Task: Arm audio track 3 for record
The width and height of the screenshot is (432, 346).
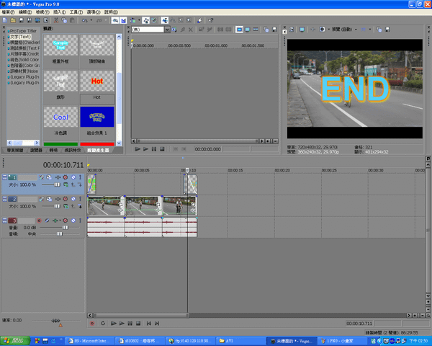Action: (x=39, y=221)
